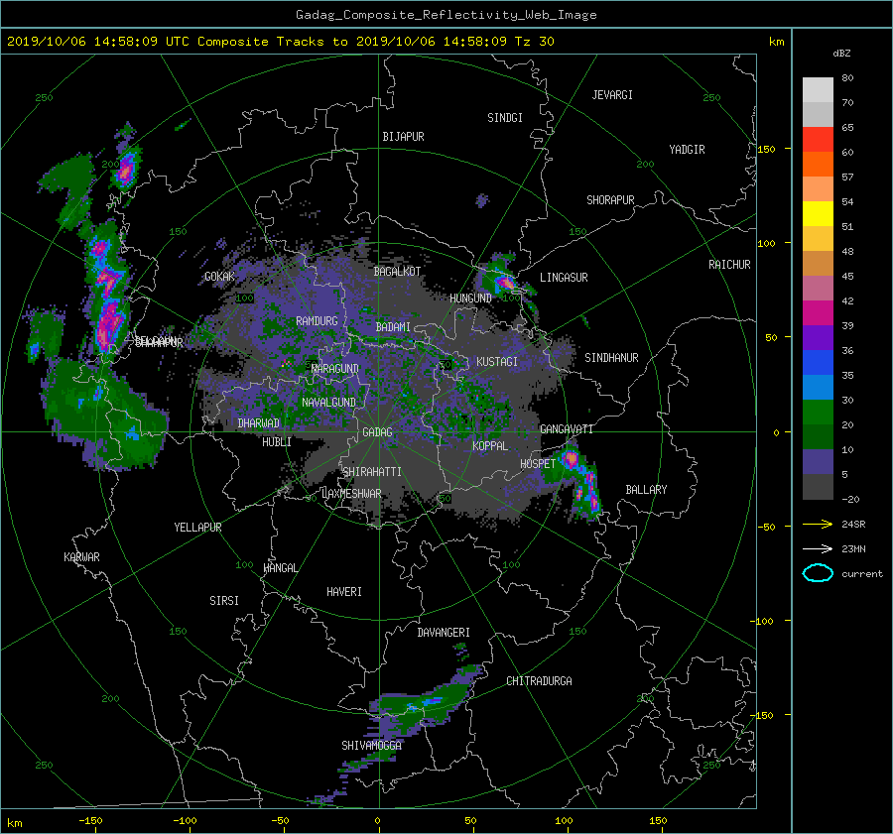Click the CHITRADURGA label
The image size is (893, 834).
click(540, 681)
